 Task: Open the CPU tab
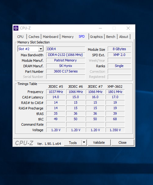tap(20, 37)
